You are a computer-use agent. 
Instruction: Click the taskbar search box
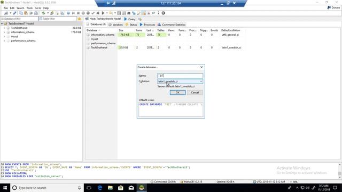point(47,188)
